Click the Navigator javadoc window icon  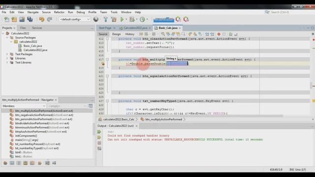pyautogui.click(x=91, y=106)
